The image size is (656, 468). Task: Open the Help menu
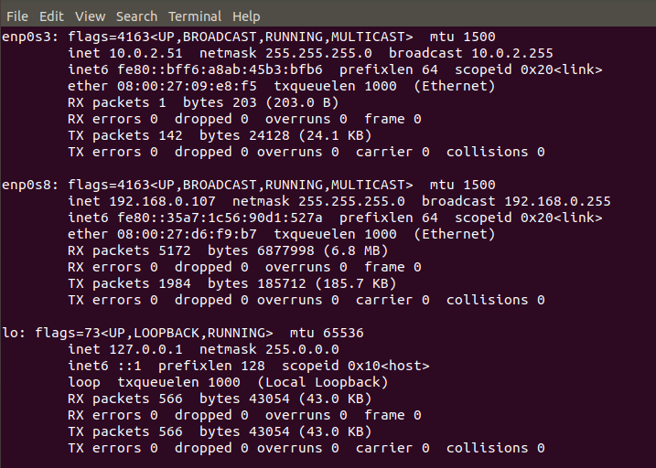click(246, 16)
